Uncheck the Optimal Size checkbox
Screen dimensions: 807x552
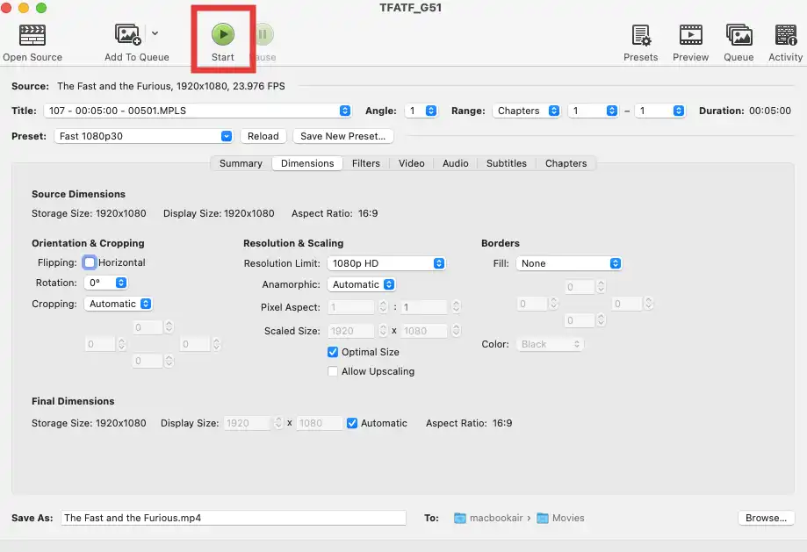click(333, 352)
